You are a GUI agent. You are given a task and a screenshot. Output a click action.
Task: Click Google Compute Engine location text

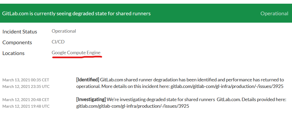76,53
